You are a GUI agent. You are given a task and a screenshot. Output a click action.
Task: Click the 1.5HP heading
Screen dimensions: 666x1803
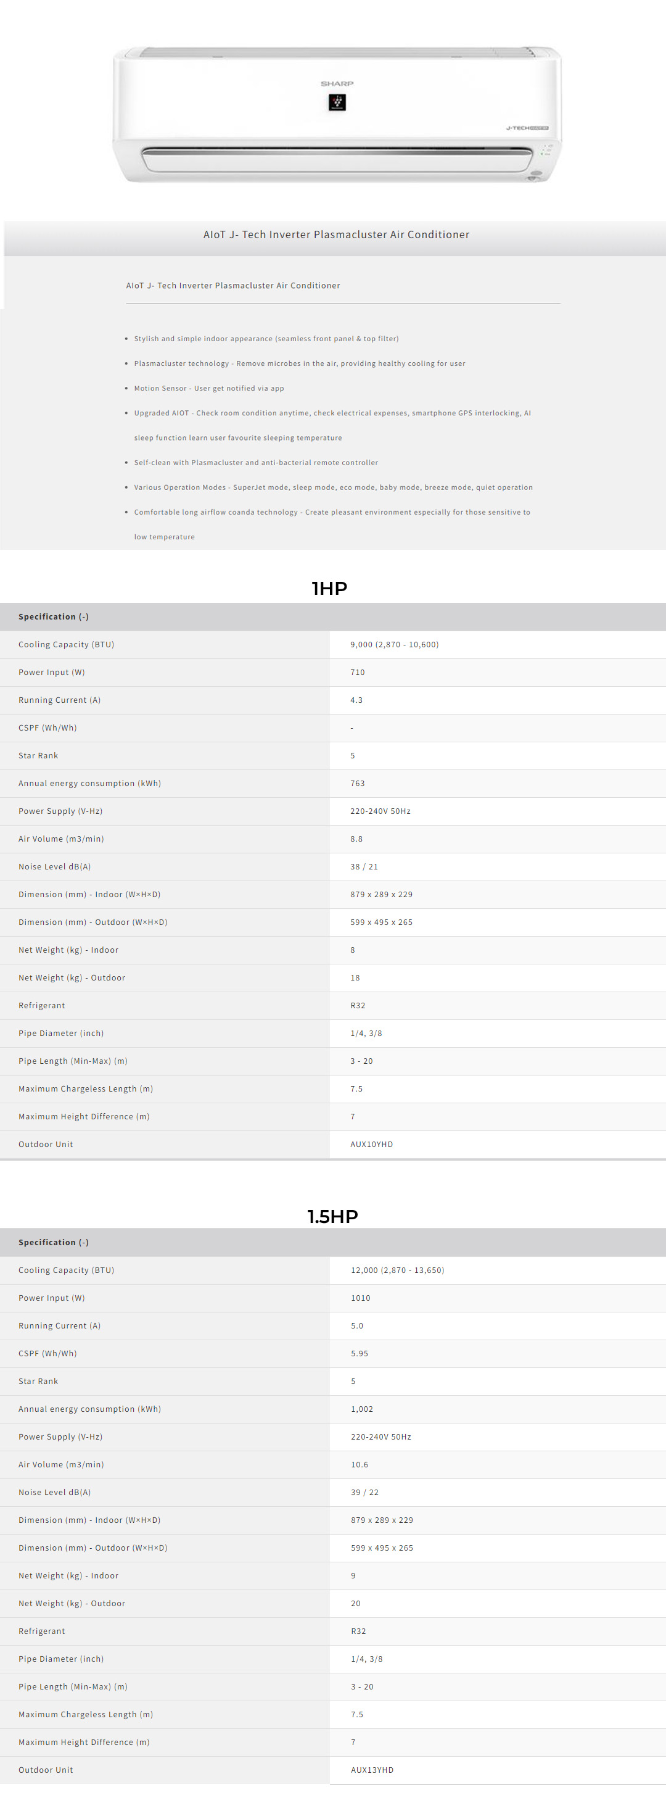click(332, 1216)
